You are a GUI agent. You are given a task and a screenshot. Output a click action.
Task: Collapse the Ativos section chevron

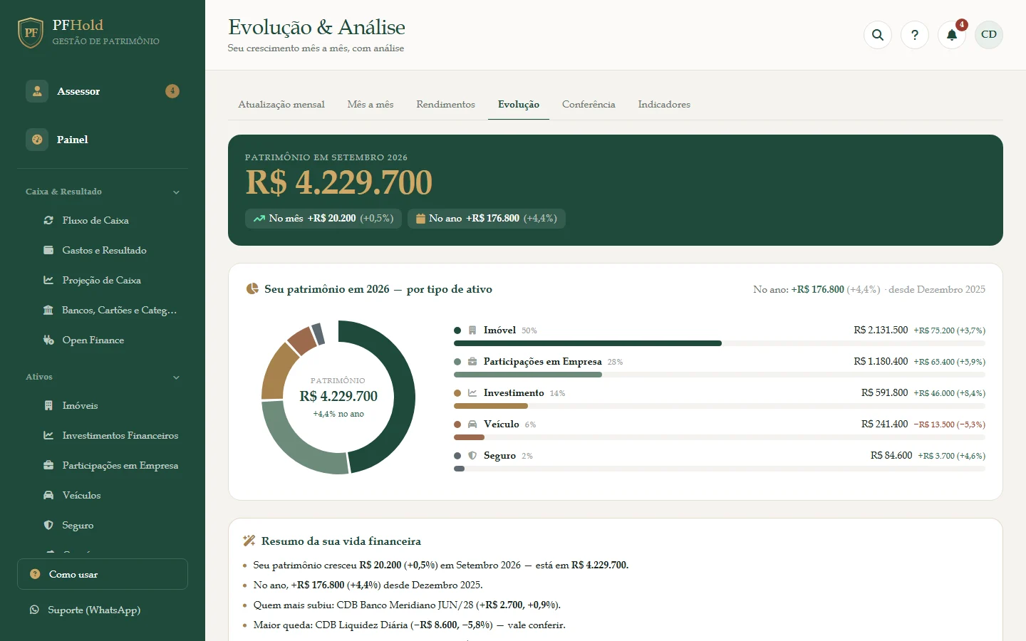click(x=176, y=377)
